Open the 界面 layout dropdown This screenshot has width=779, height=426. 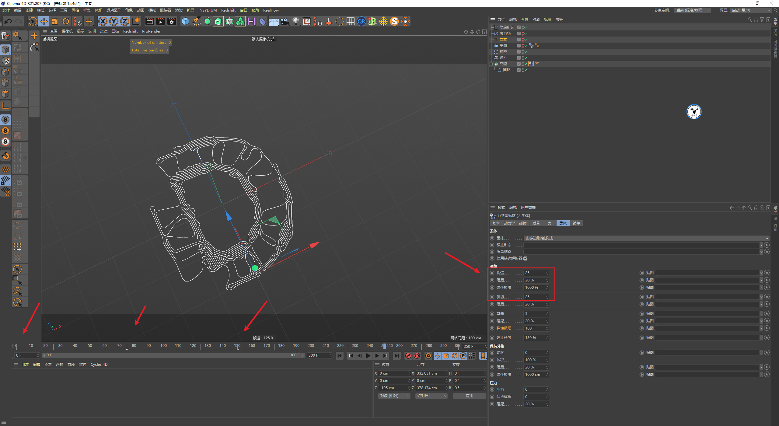point(751,10)
